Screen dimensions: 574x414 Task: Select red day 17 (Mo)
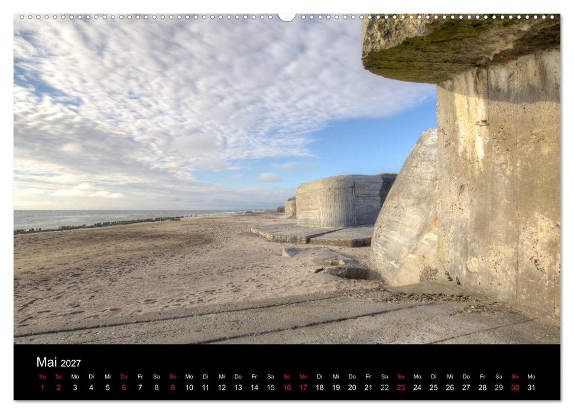pos(303,387)
